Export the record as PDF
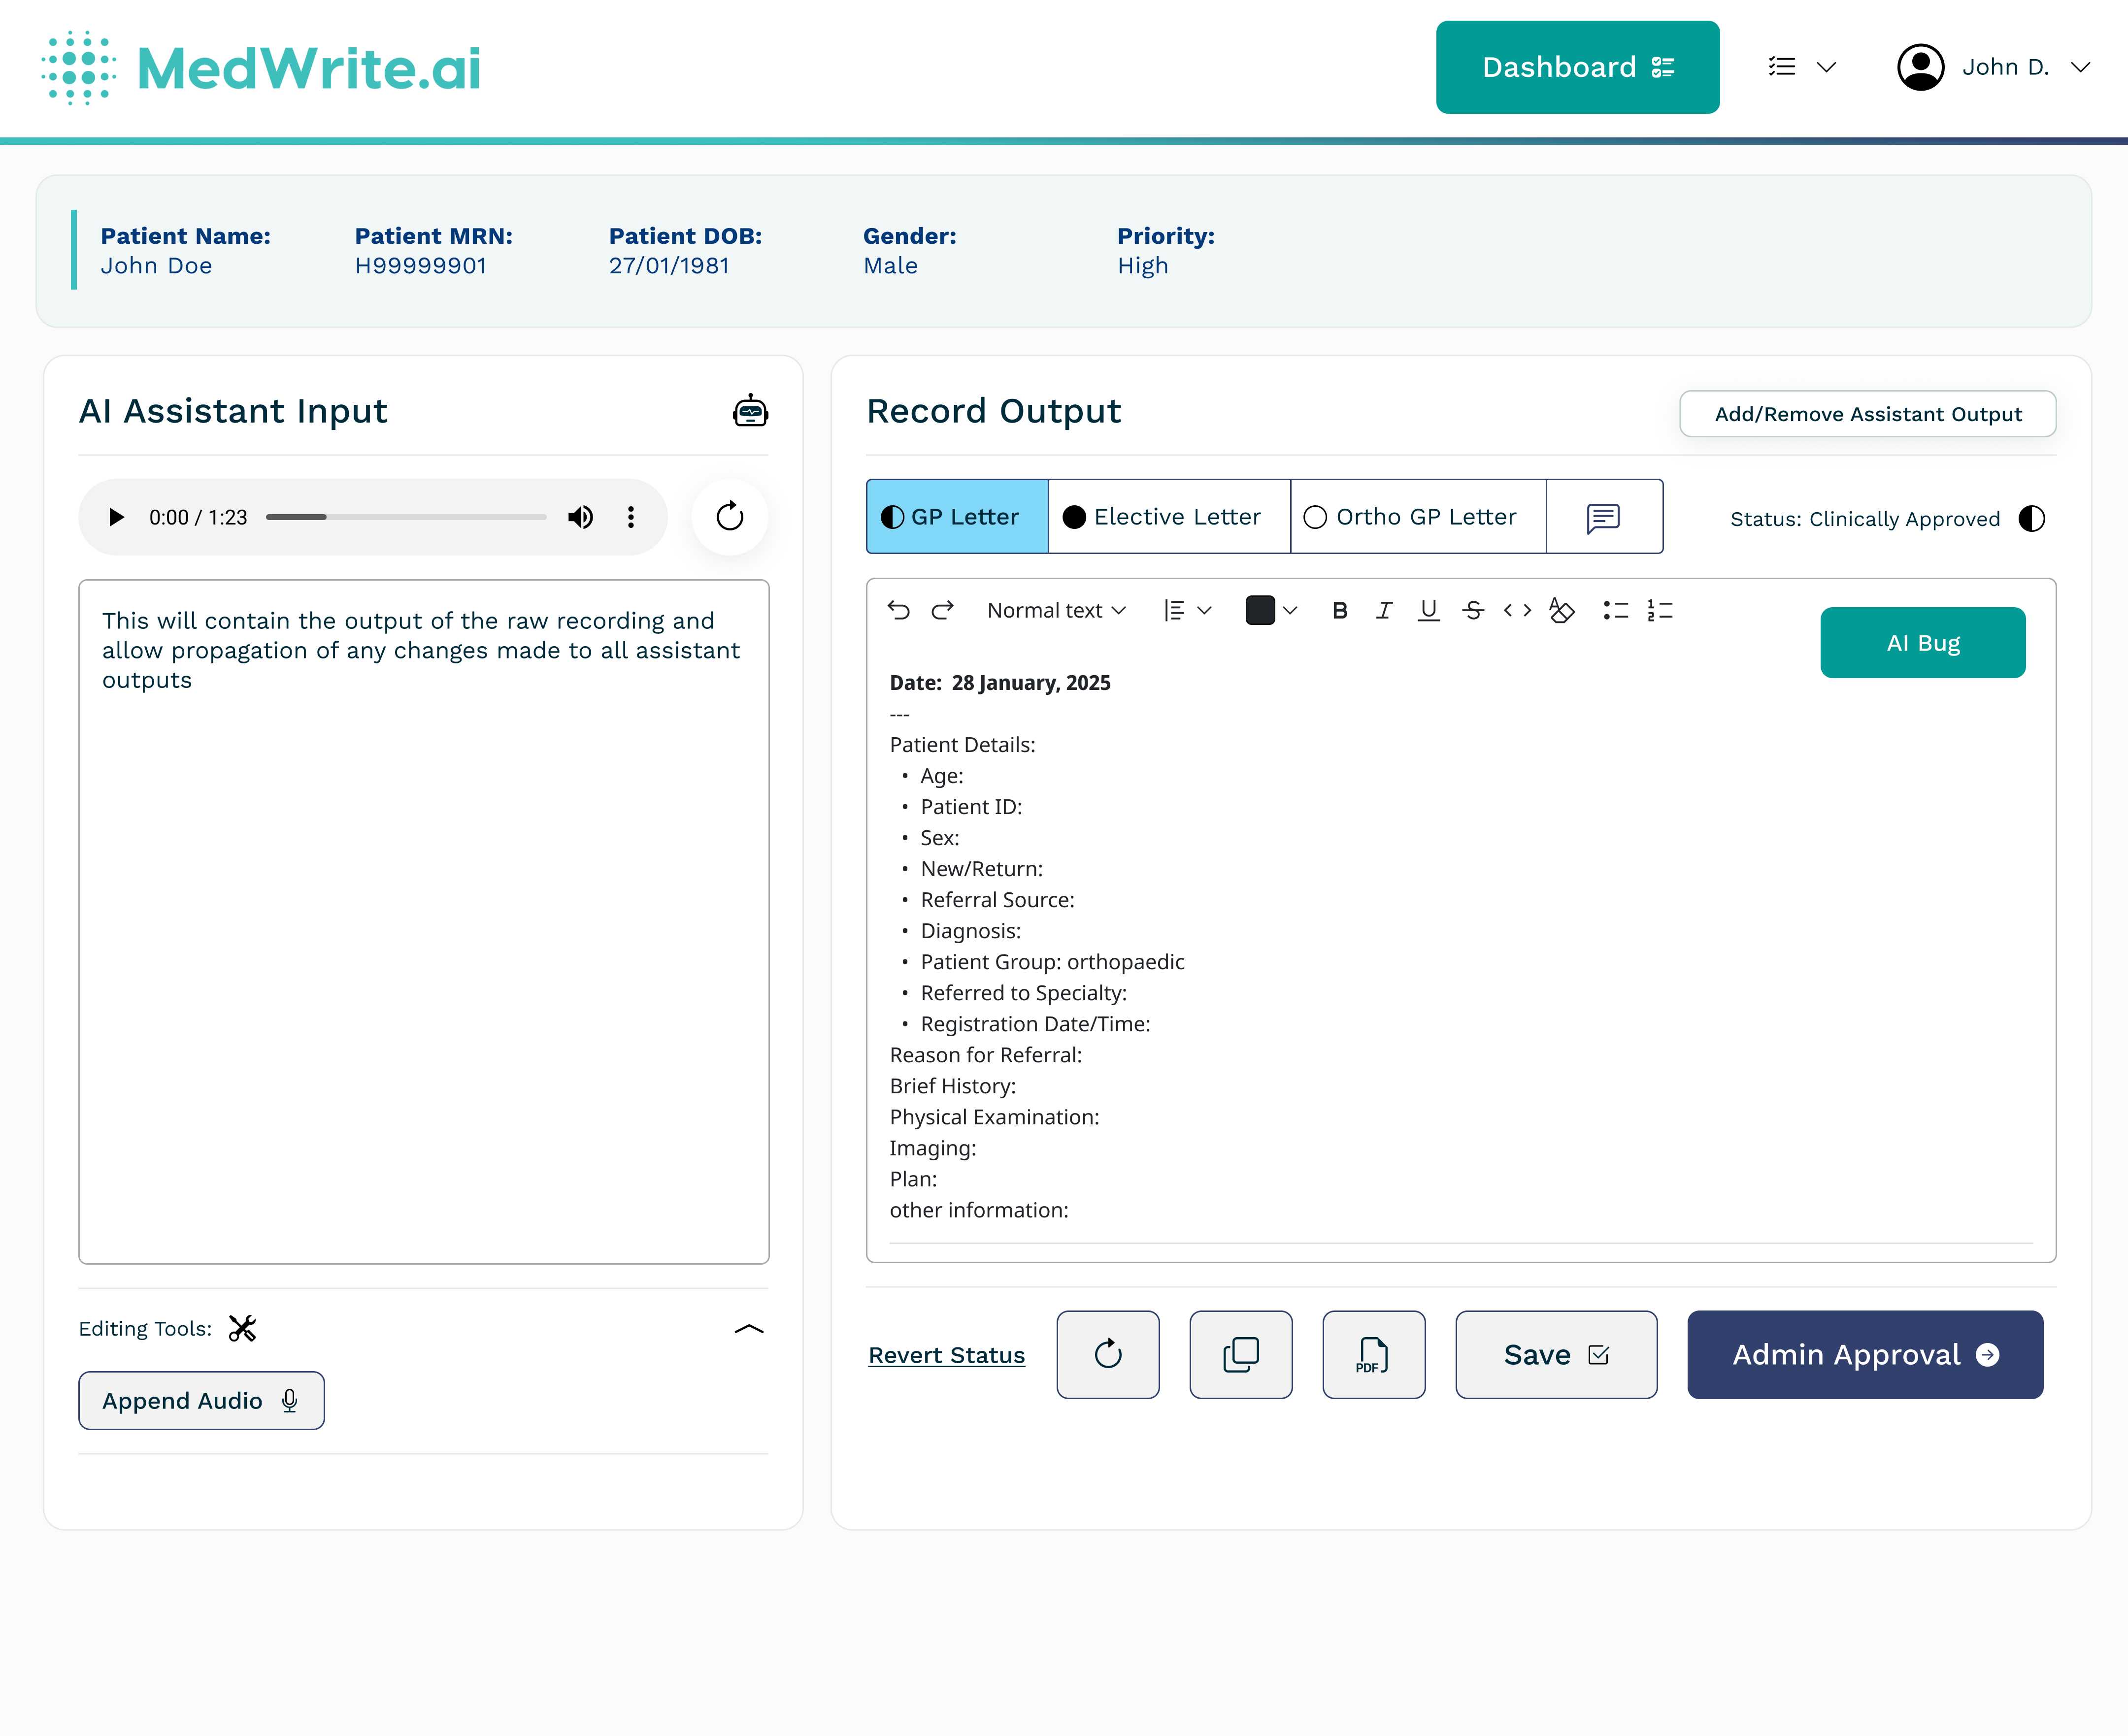The width and height of the screenshot is (2128, 1736). [x=1373, y=1355]
